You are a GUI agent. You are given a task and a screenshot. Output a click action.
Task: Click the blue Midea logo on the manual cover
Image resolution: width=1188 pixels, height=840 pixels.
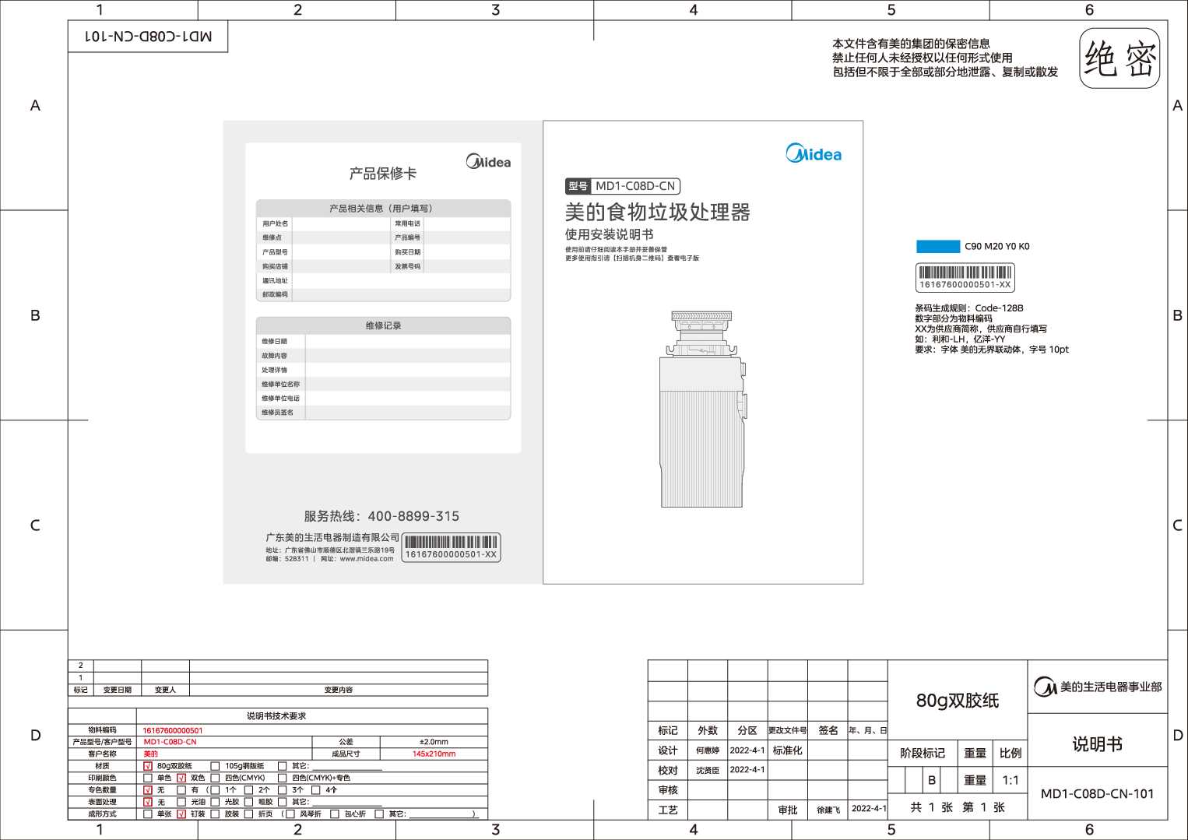(x=814, y=153)
